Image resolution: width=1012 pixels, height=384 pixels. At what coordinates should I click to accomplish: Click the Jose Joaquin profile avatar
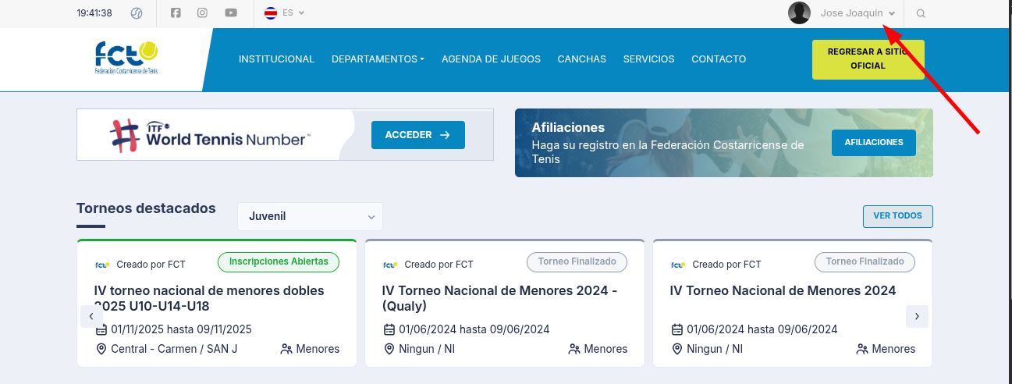point(799,13)
